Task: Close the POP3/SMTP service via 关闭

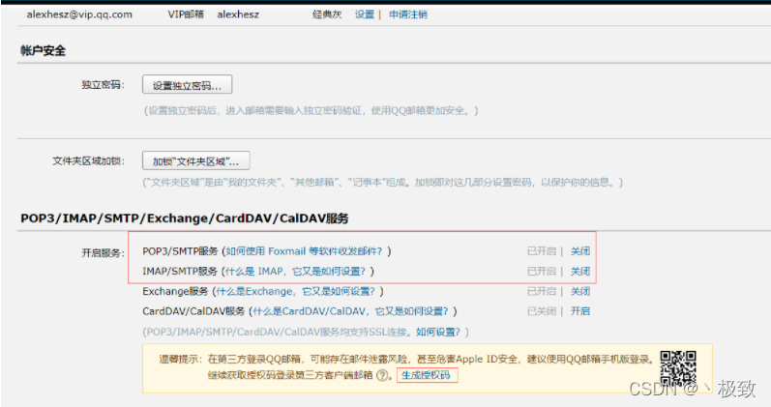Action: (580, 251)
